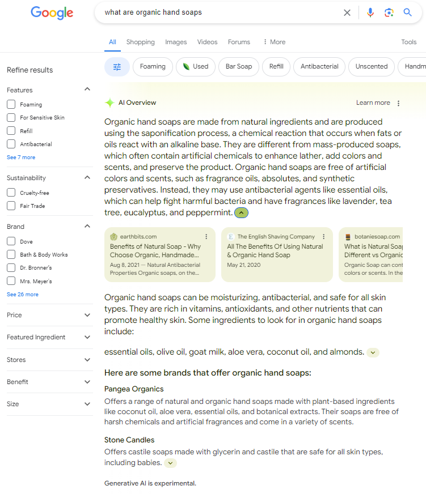Expand the Benefit filter section

(x=87, y=382)
